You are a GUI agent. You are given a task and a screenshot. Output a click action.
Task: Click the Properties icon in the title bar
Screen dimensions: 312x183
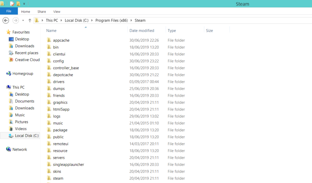tap(12, 4)
